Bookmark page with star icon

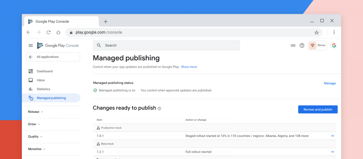click(x=316, y=33)
